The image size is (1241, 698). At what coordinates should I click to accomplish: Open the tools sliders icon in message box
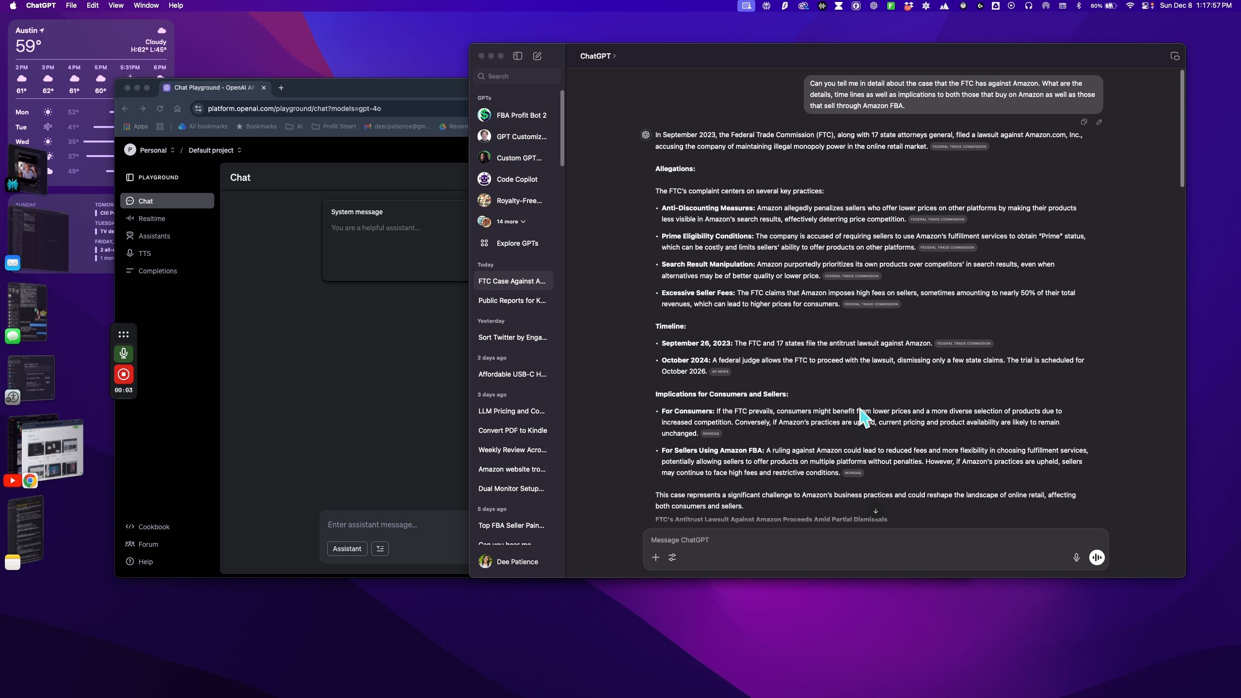tap(672, 557)
